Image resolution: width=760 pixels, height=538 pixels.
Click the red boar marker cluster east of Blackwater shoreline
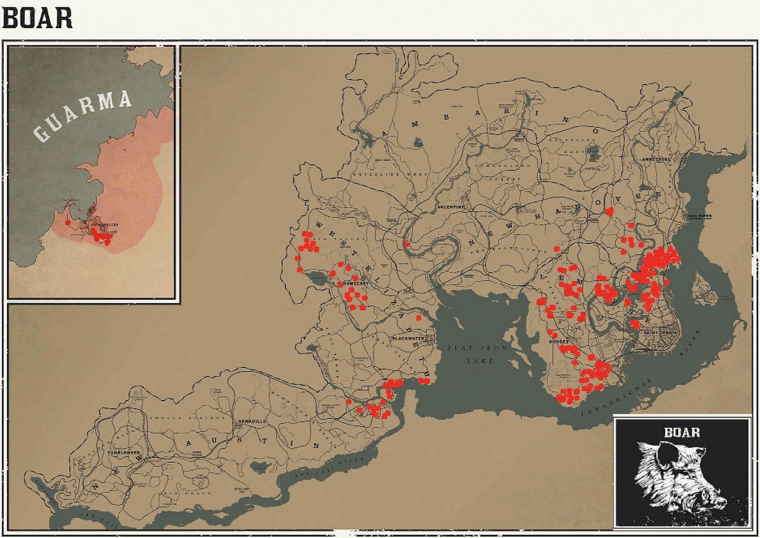pos(424,381)
